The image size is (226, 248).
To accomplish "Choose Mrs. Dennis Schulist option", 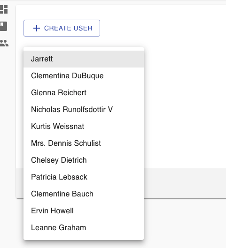I will click(x=84, y=143).
